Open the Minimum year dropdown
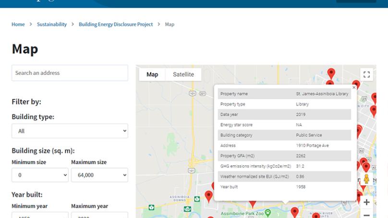The height and width of the screenshot is (218, 388). 40,215
